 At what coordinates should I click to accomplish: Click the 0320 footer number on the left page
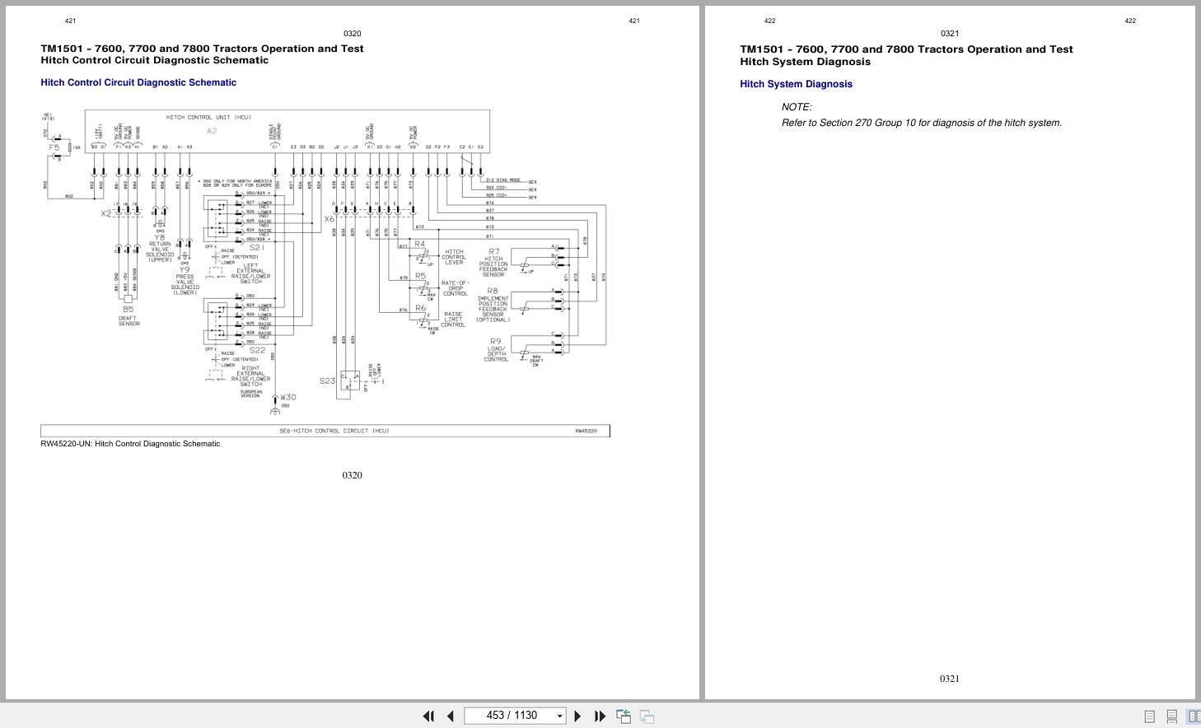coord(352,475)
